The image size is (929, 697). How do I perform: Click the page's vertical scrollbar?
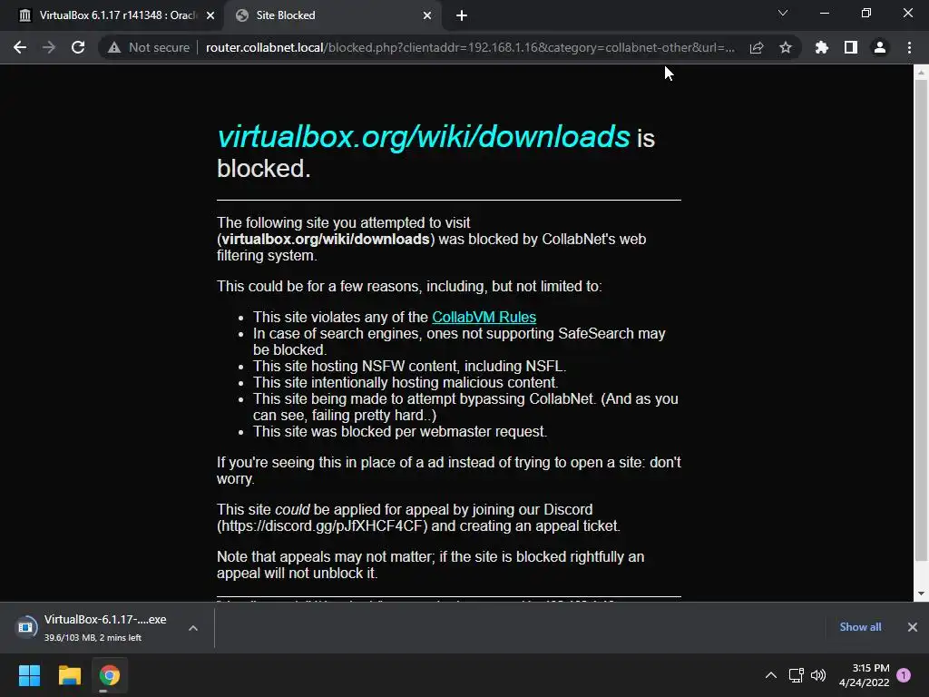(921, 320)
